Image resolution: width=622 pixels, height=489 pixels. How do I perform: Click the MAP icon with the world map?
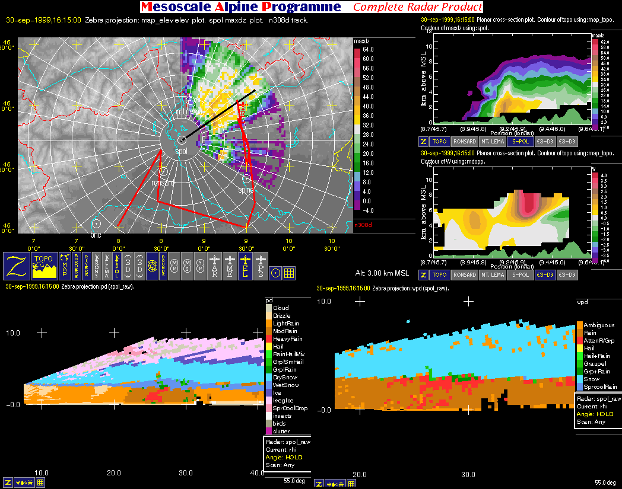[x=65, y=266]
